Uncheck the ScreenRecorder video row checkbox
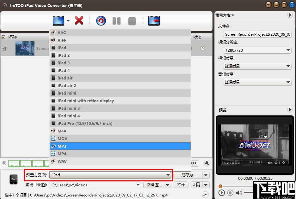Image resolution: width=296 pixels, height=199 pixels. [x=3, y=49]
